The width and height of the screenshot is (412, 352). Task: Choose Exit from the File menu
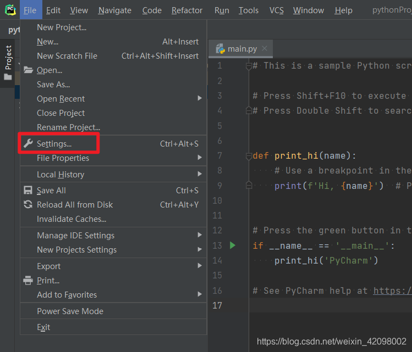[113, 327]
